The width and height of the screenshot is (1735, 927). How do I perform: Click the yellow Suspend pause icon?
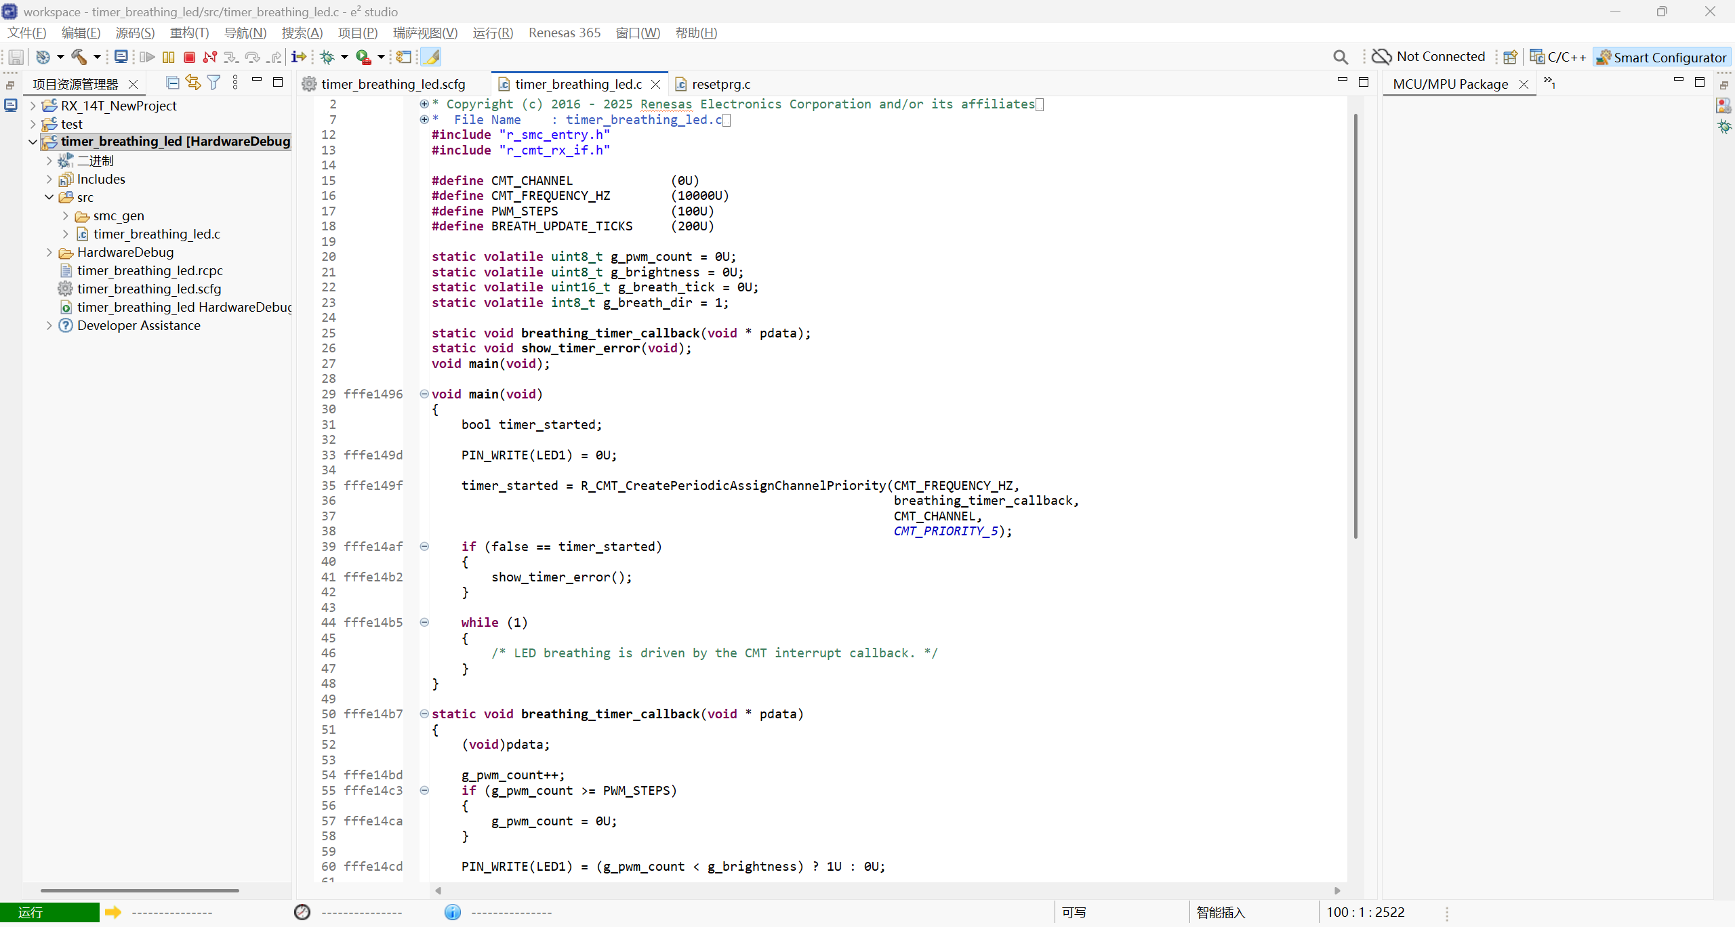click(x=169, y=57)
